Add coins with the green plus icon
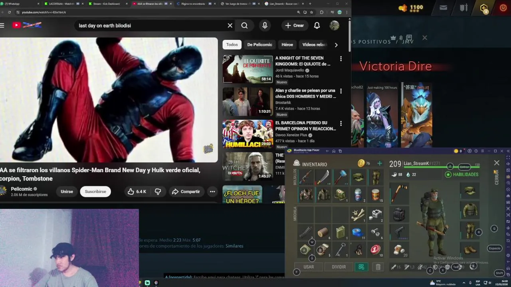The width and height of the screenshot is (511, 287). [x=379, y=163]
